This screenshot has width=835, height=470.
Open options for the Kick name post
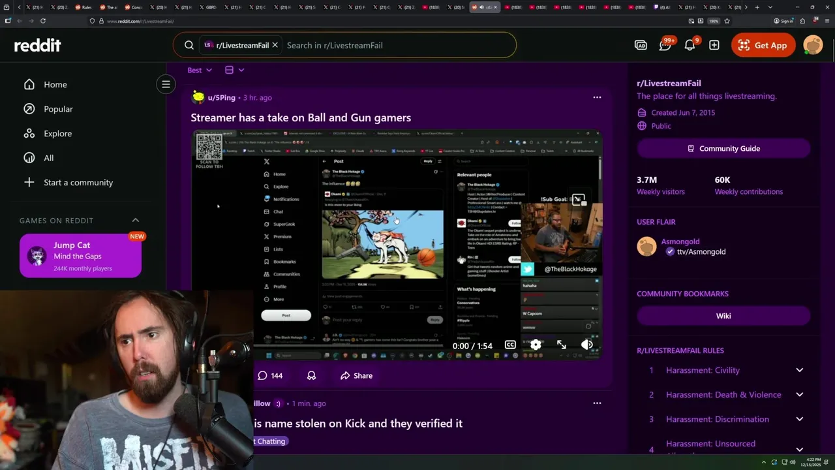pos(597,403)
